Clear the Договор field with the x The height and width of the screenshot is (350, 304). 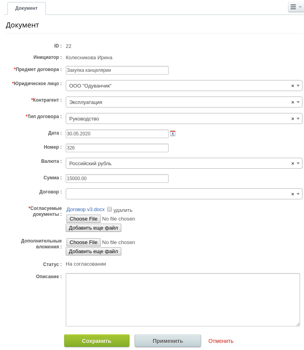point(293,194)
